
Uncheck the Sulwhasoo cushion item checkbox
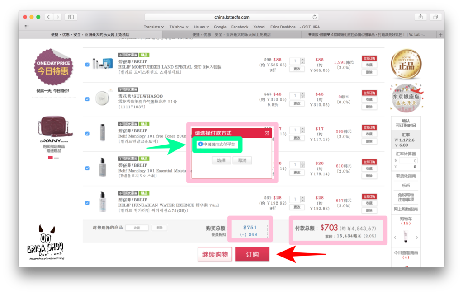click(87, 99)
